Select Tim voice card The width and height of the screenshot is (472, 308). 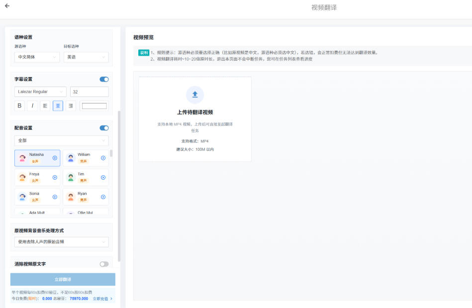click(x=86, y=178)
